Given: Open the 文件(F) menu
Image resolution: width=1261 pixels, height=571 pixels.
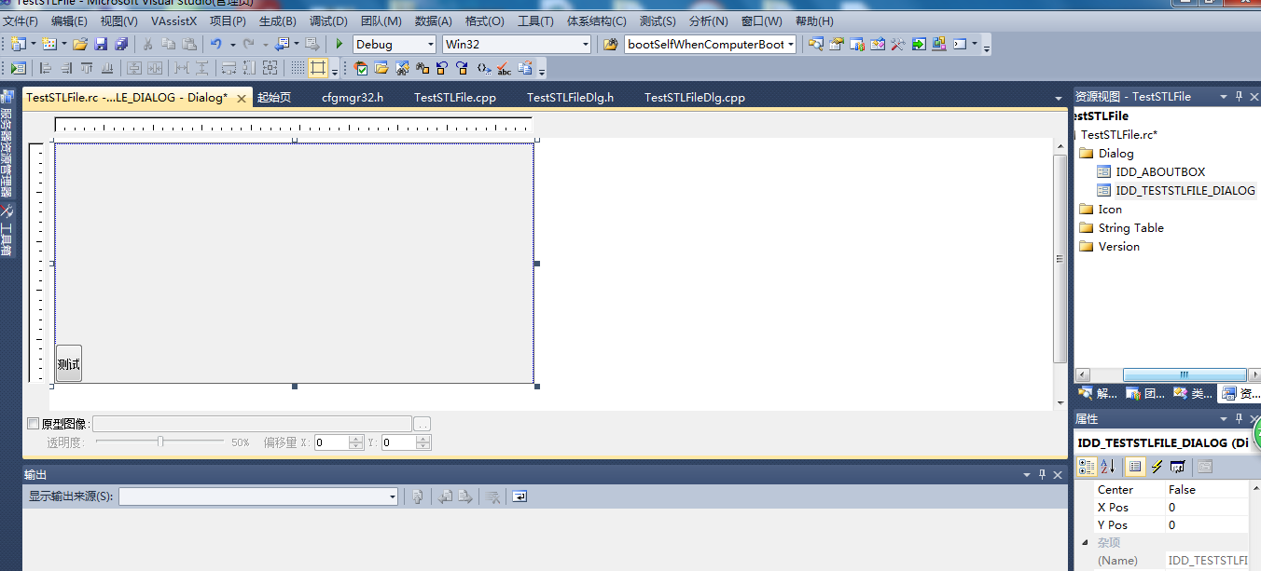Looking at the screenshot, I should tap(21, 20).
